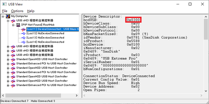Select Loc13 NoDeviceConnected tree item
This screenshot has width=209, height=104.
(x=45, y=38)
